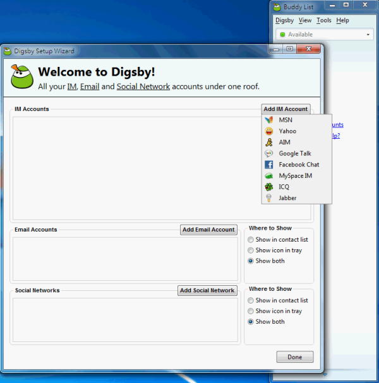The height and width of the screenshot is (383, 379).
Task: Minimize the Digsby Setup Wizard window
Action: tap(276, 49)
